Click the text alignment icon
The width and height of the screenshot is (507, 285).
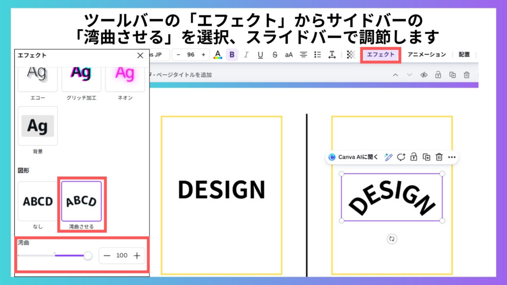304,55
